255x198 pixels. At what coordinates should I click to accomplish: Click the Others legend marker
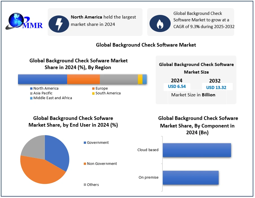[x=85, y=185]
